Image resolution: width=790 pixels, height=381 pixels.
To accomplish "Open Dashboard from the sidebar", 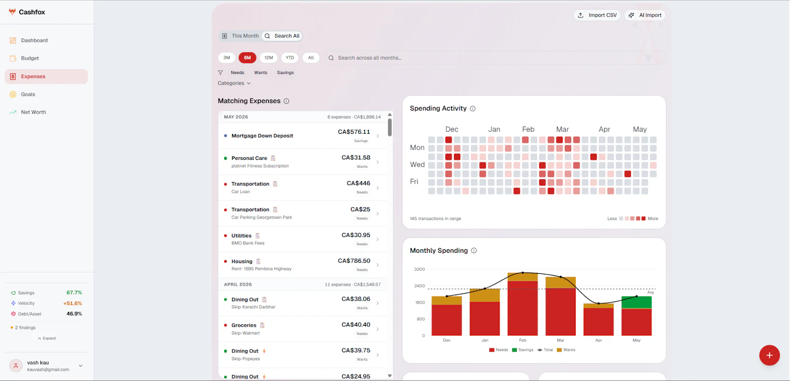I will coord(46,40).
